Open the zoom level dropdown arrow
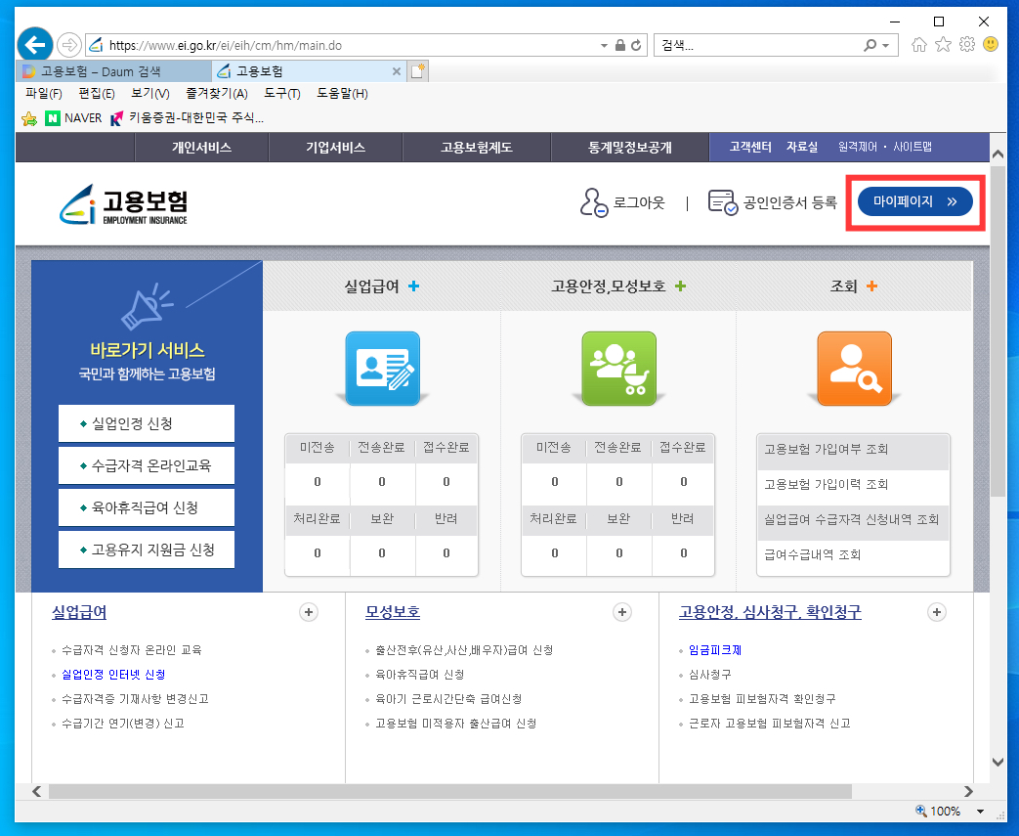Image resolution: width=1019 pixels, height=836 pixels. tap(980, 812)
